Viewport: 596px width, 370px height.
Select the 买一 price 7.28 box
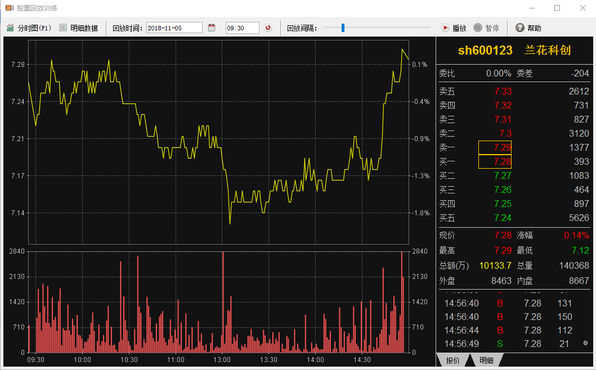pyautogui.click(x=495, y=161)
